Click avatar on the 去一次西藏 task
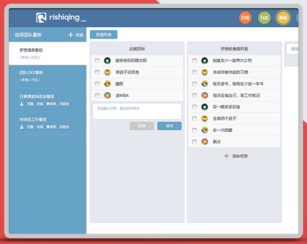307x244 pixels. click(204, 130)
